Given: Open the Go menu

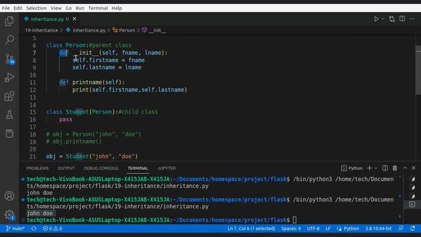Looking at the screenshot, I should [68, 8].
